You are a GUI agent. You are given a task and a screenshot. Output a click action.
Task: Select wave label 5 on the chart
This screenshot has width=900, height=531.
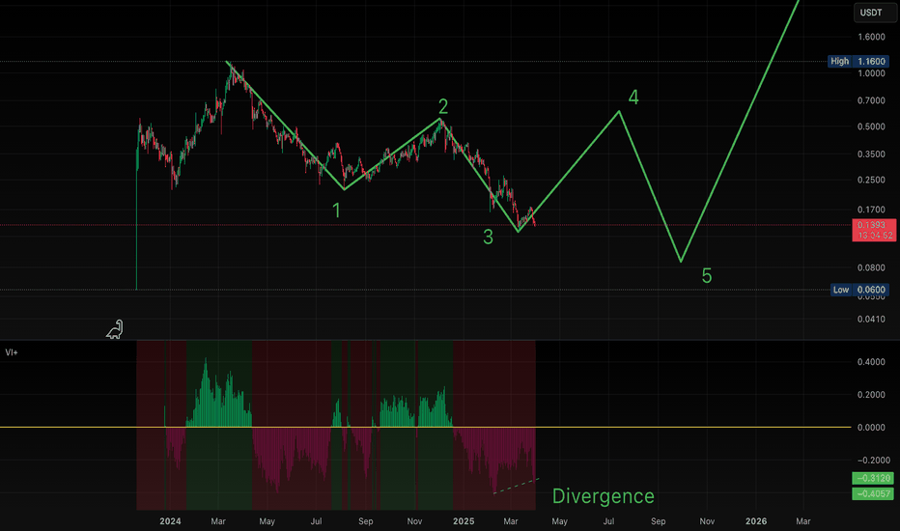tap(707, 276)
